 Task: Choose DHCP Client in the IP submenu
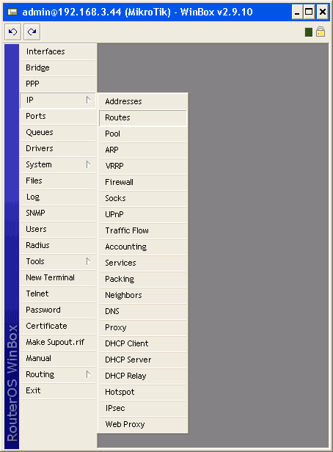(143, 343)
